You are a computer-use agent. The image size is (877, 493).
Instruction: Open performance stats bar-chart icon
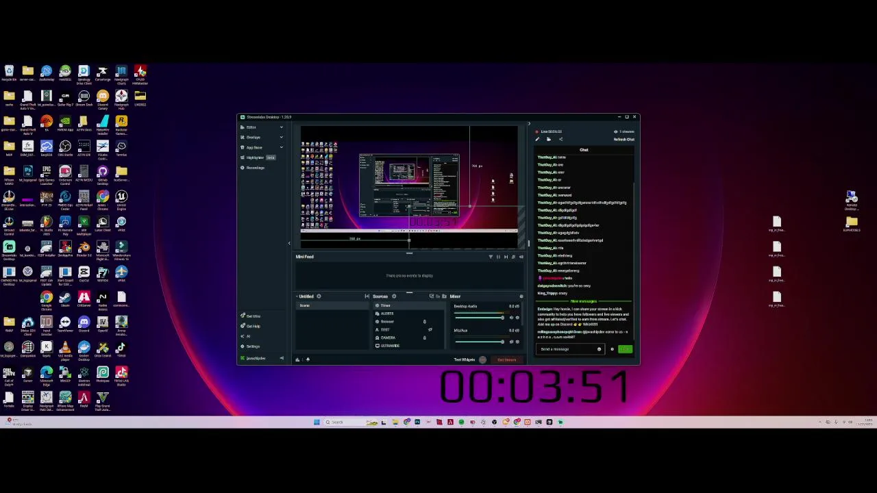coord(297,359)
